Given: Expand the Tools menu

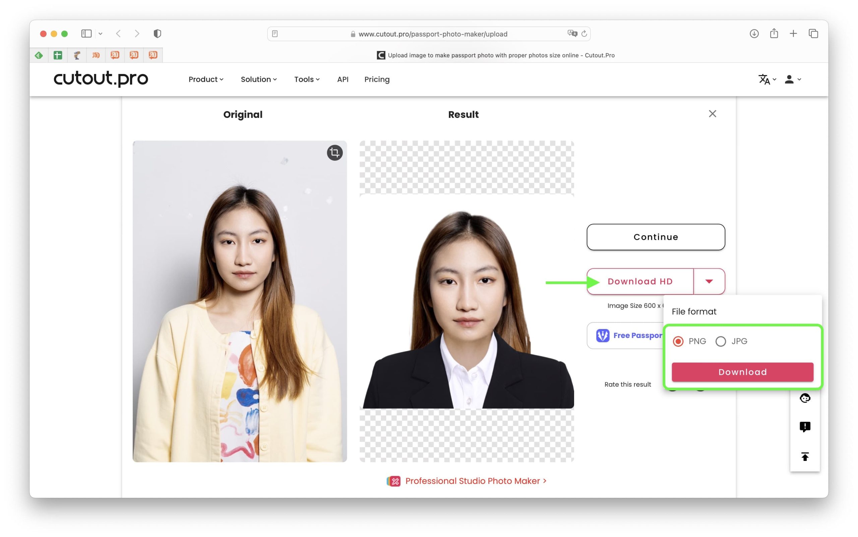Looking at the screenshot, I should pyautogui.click(x=307, y=79).
